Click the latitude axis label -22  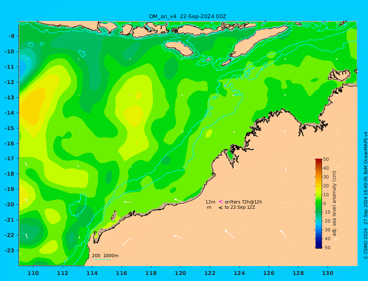tap(9, 235)
